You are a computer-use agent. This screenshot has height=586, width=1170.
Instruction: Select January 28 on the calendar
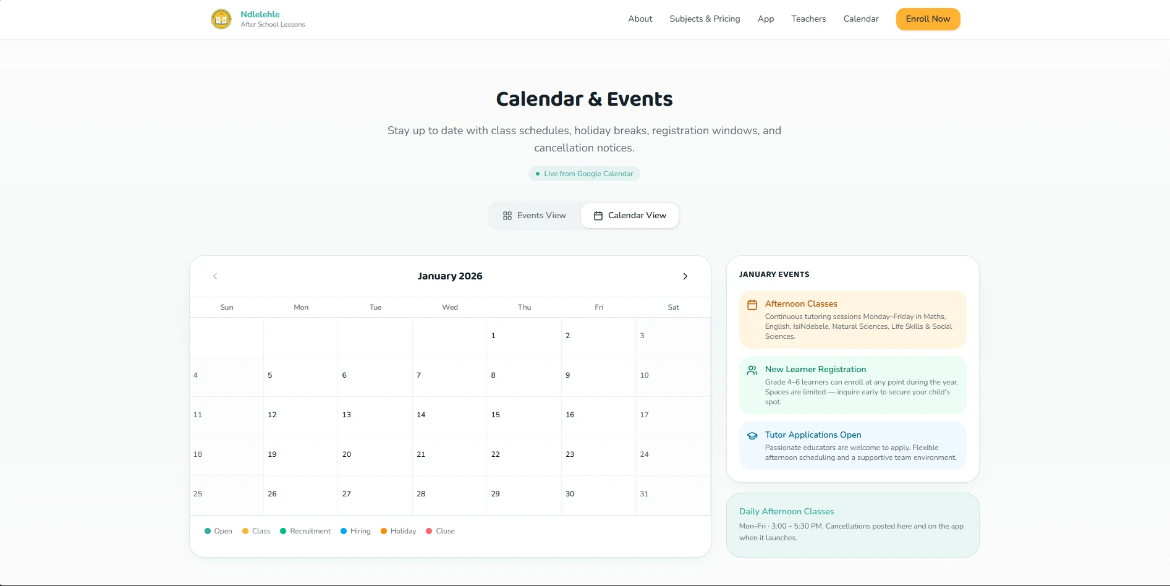[x=449, y=496]
